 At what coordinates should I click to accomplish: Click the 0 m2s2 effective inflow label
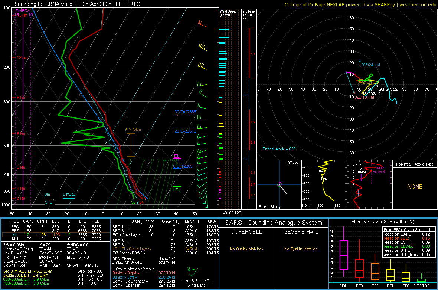(69, 194)
